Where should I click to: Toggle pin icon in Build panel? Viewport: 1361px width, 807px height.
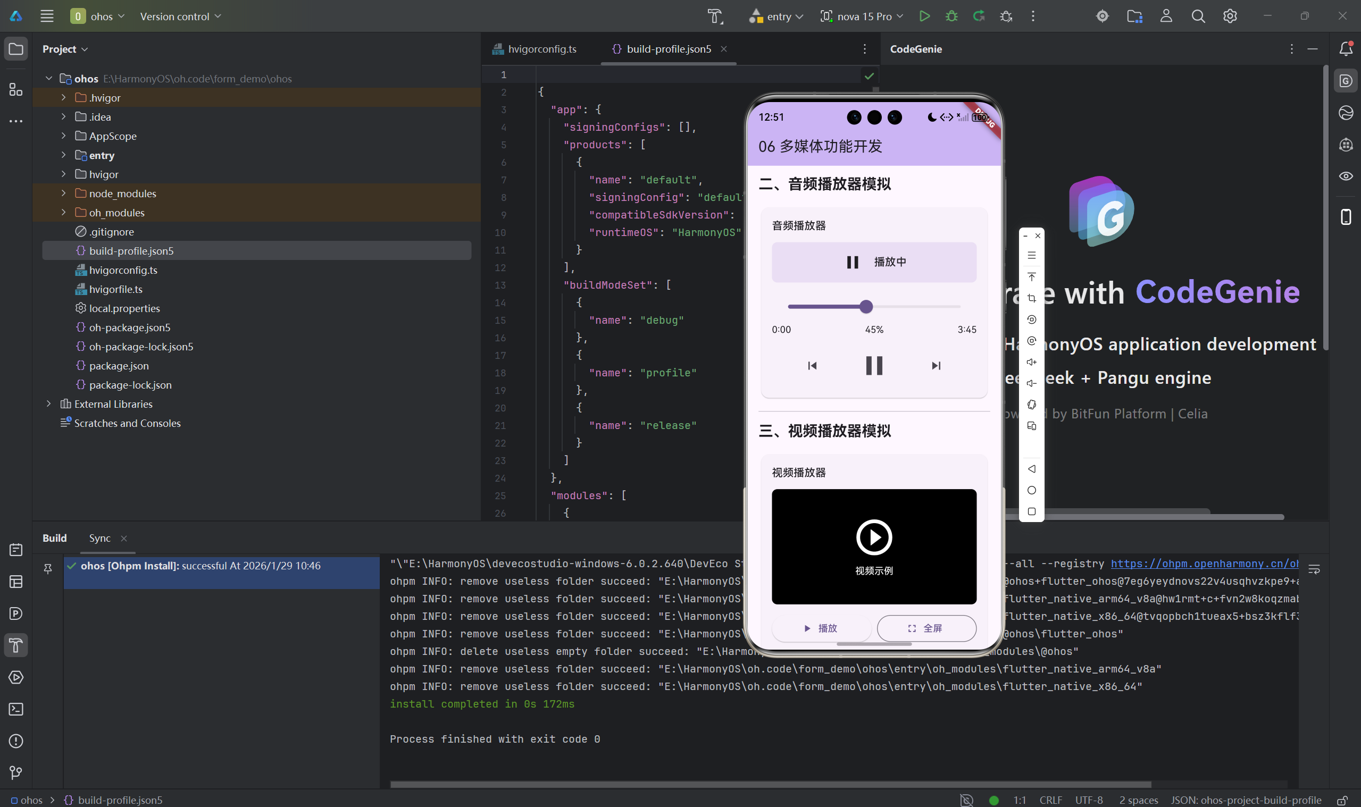[48, 569]
